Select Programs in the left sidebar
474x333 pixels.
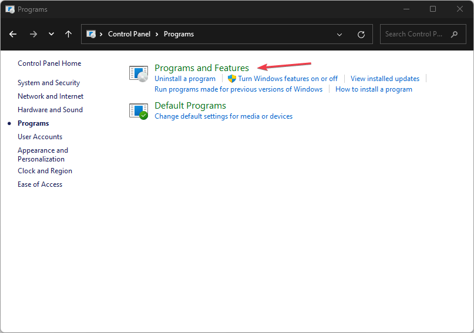coord(33,123)
